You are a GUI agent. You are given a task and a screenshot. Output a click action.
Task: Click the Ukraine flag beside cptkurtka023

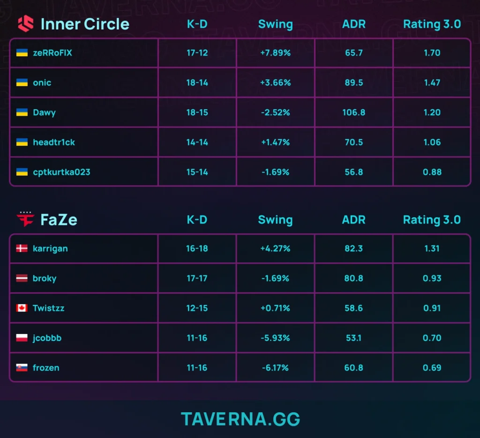[22, 172]
